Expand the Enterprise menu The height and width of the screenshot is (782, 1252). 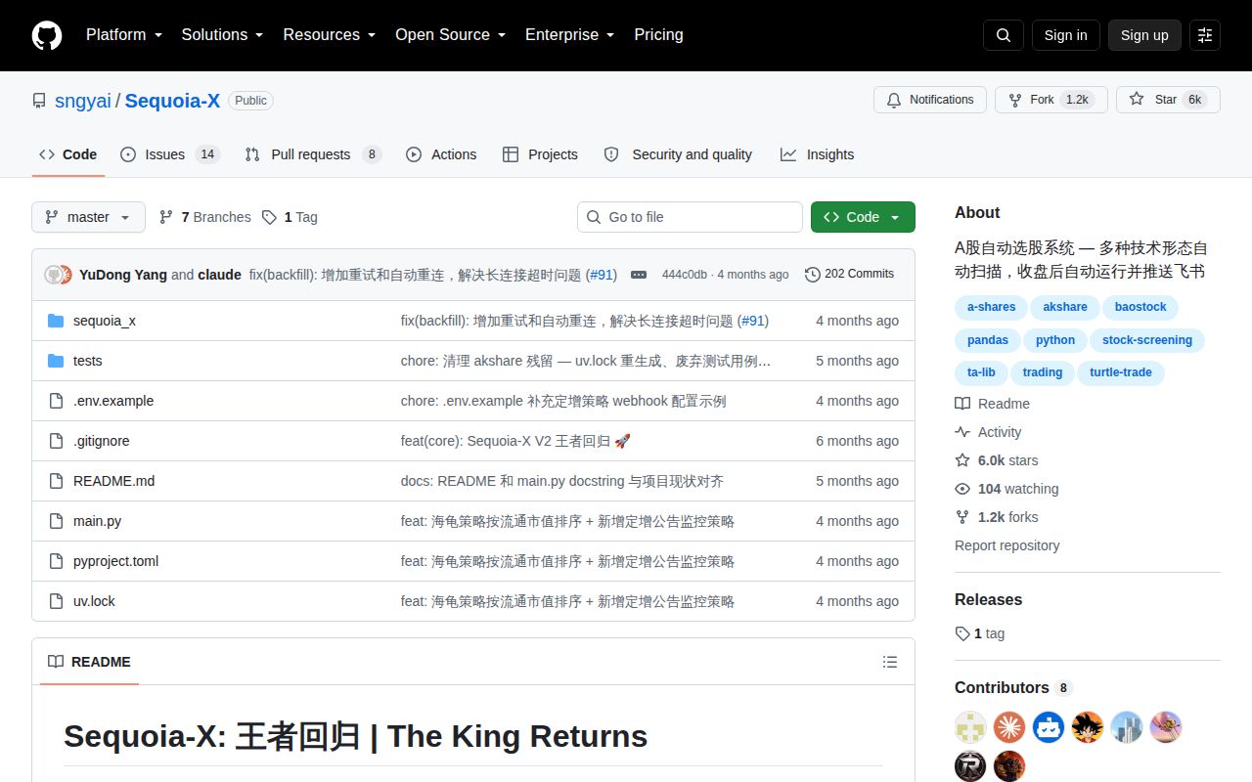pos(569,35)
